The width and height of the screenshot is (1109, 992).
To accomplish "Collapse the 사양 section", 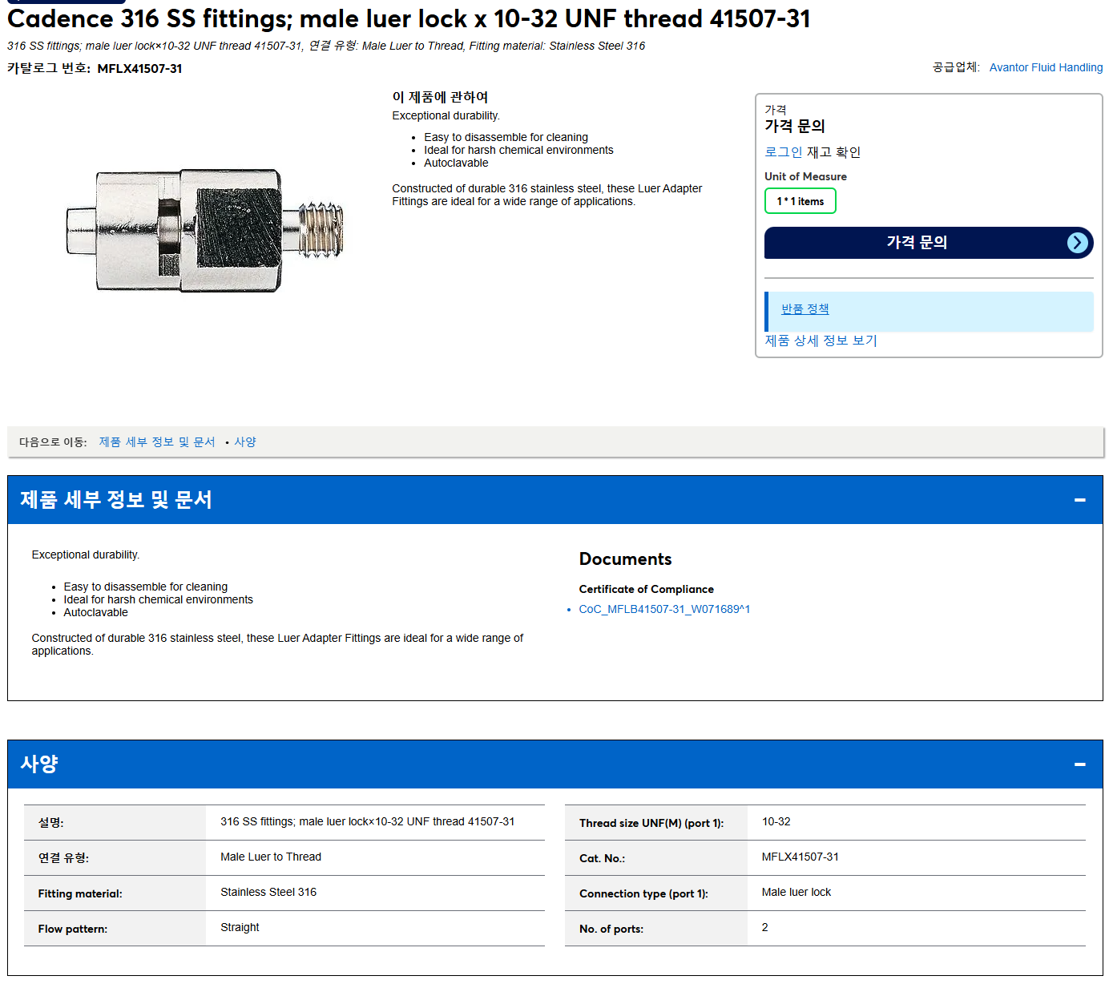I will click(1079, 764).
